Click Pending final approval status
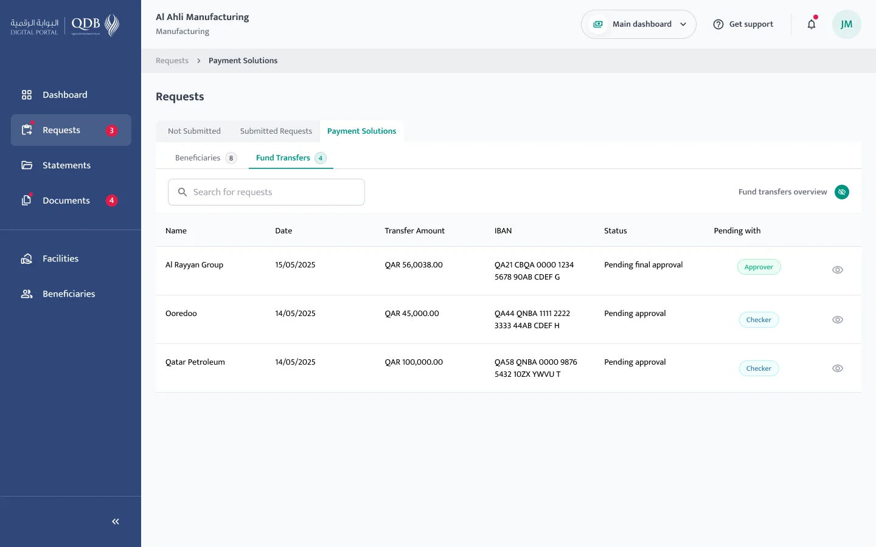This screenshot has width=876, height=547. pos(643,265)
